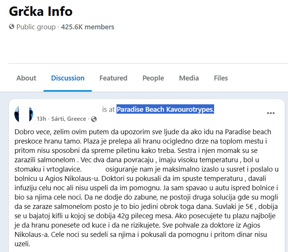288x252 pixels.
Task: Click the globe icon next to Public group
Action: pyautogui.click(x=12, y=26)
